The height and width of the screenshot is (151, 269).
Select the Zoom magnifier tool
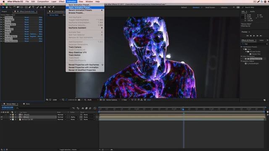click(x=10, y=7)
